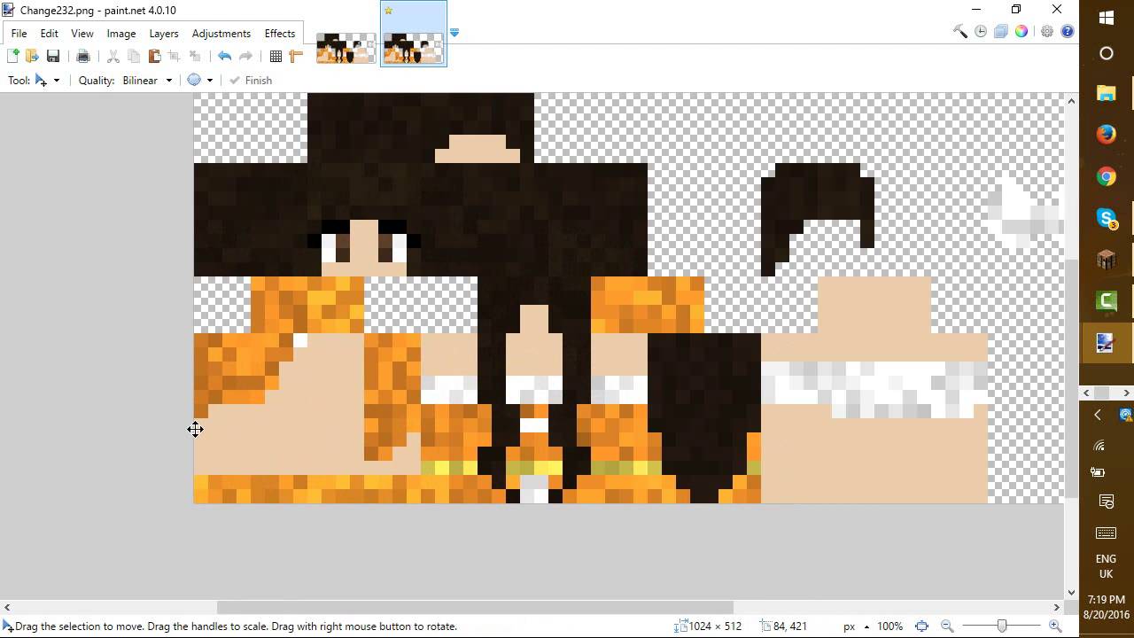This screenshot has height=638, width=1134.
Task: Open the Tool chooser dropdown
Action: tap(47, 80)
